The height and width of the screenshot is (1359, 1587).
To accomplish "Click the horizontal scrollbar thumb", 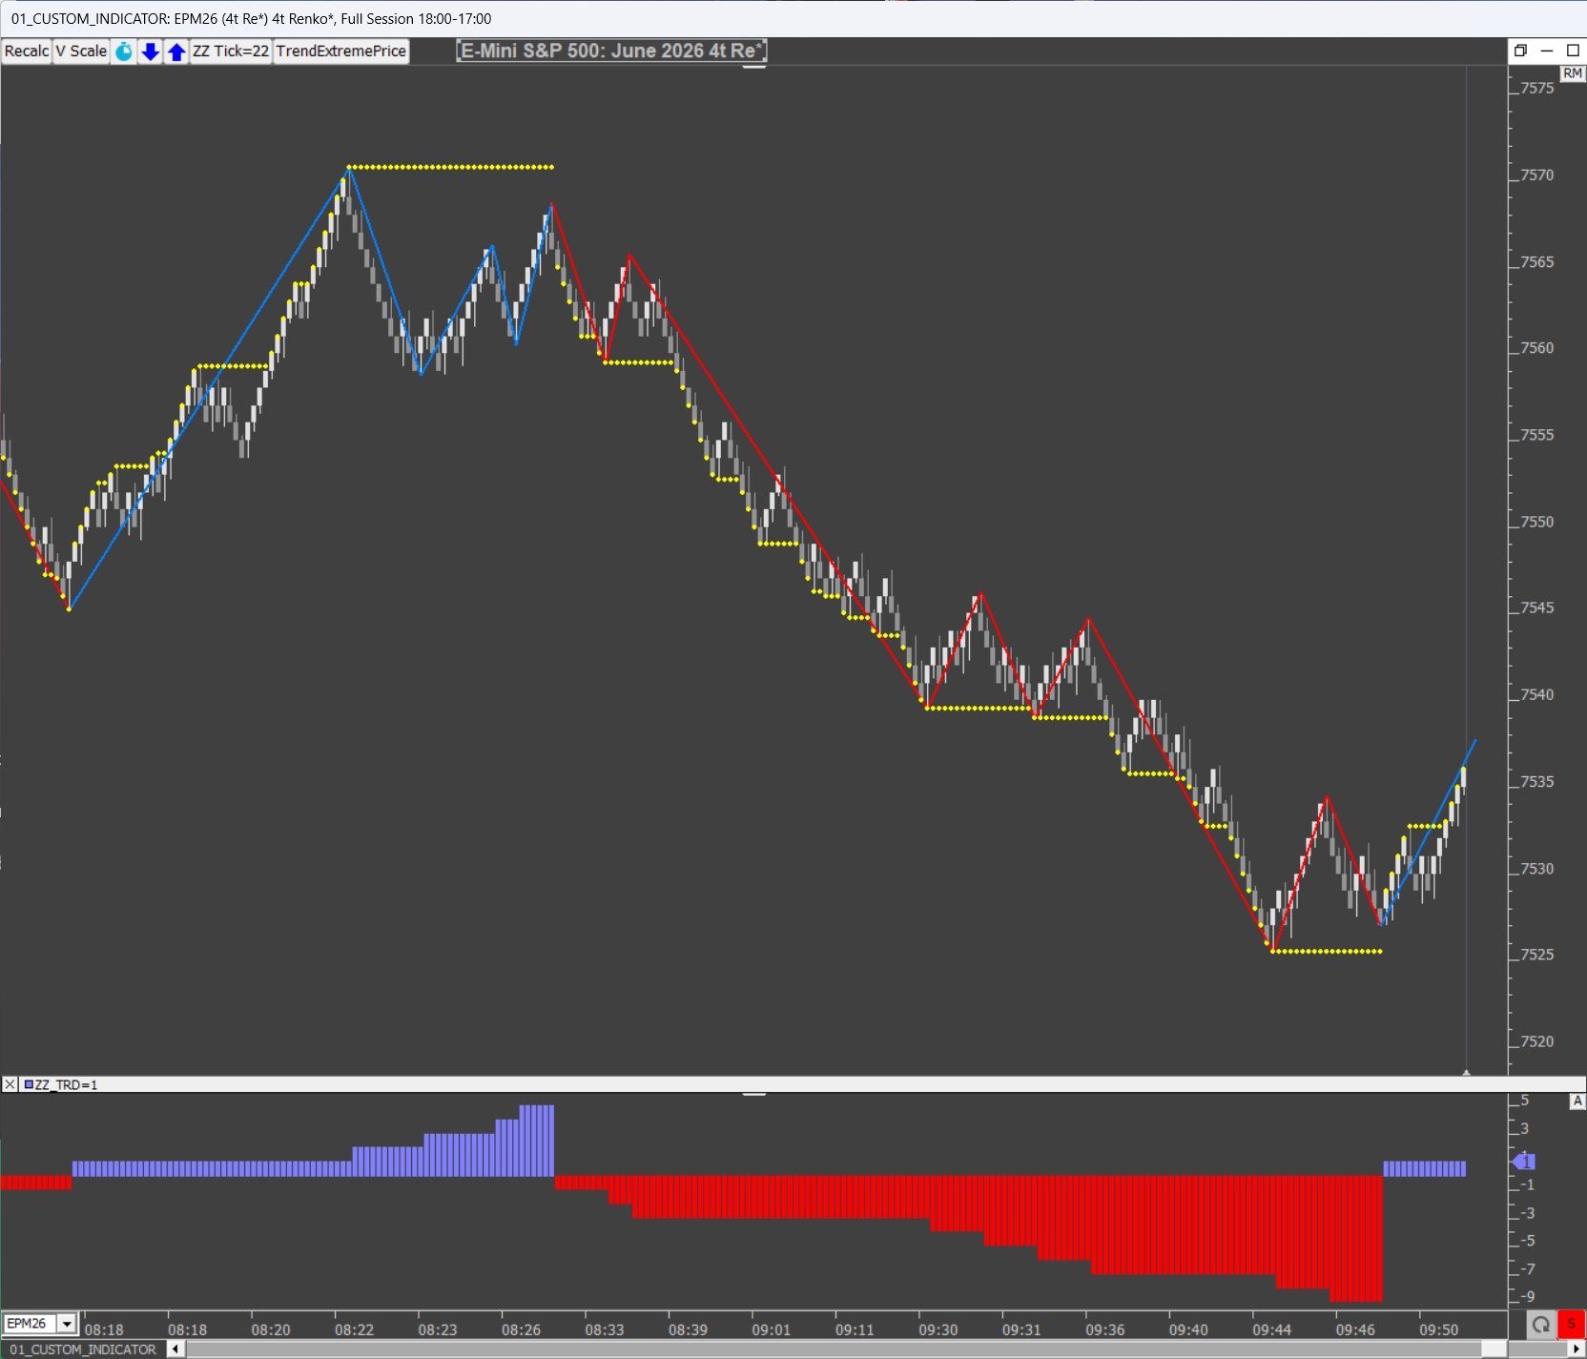I will point(1494,1349).
